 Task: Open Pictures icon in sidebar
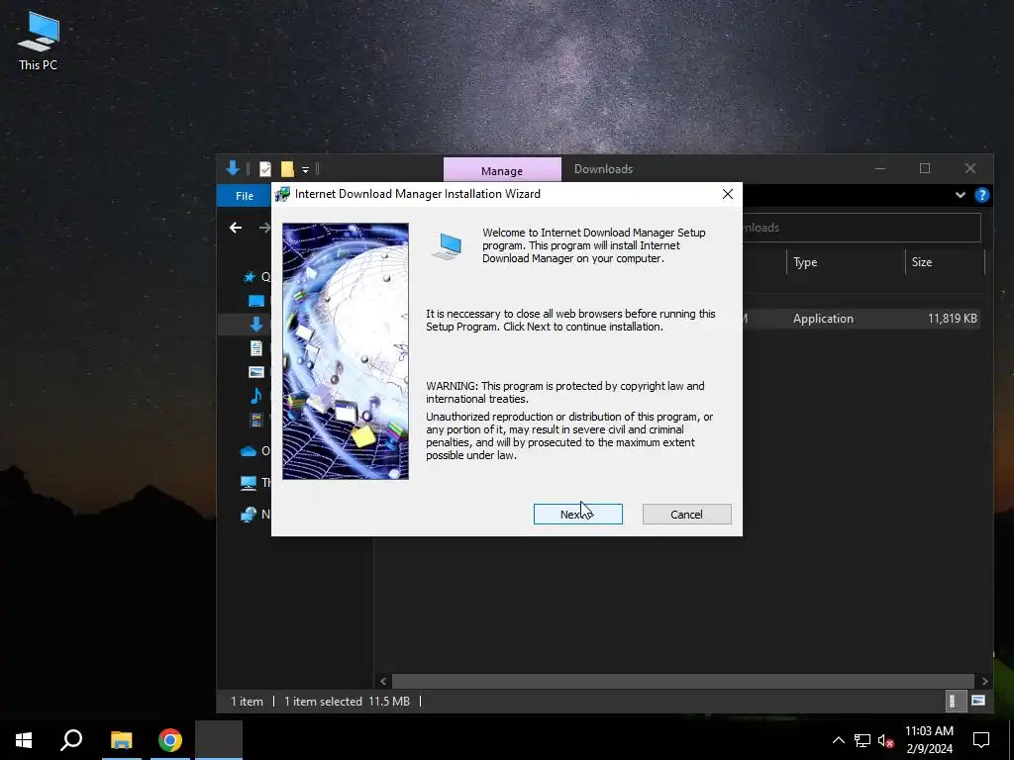256,372
